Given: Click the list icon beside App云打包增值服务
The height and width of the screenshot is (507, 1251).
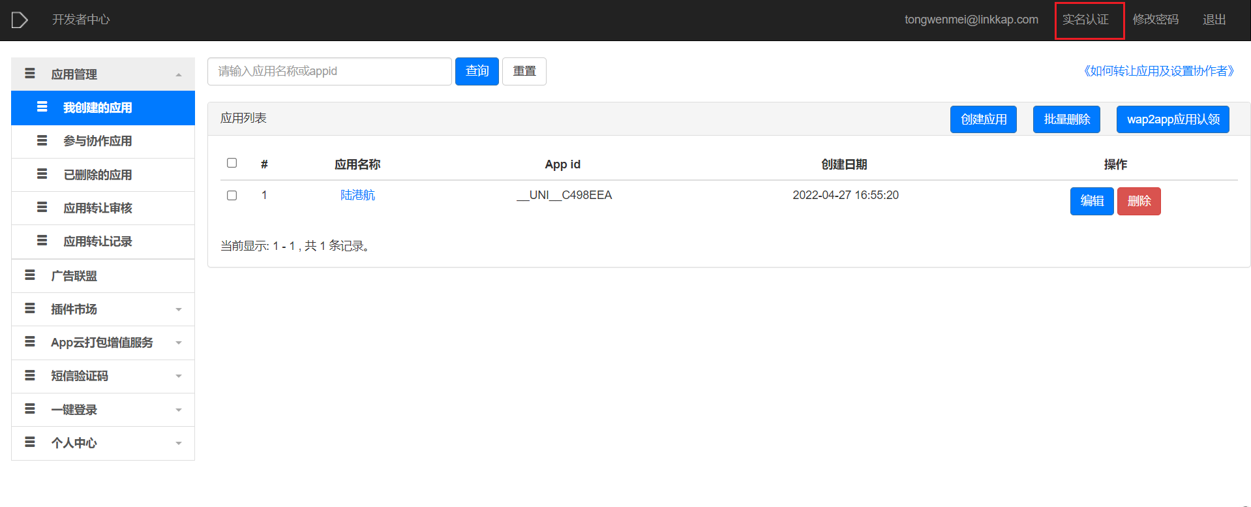Looking at the screenshot, I should click(x=30, y=342).
